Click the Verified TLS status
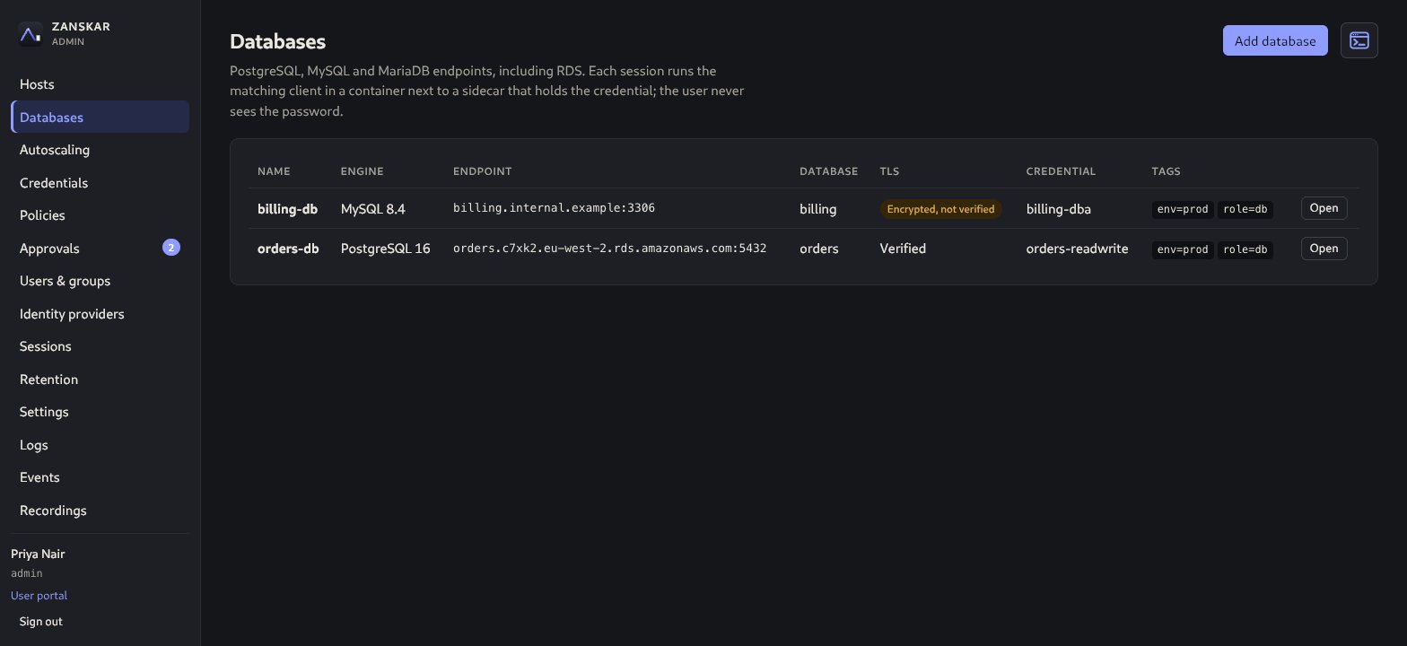This screenshot has height=646, width=1407. pyautogui.click(x=903, y=249)
